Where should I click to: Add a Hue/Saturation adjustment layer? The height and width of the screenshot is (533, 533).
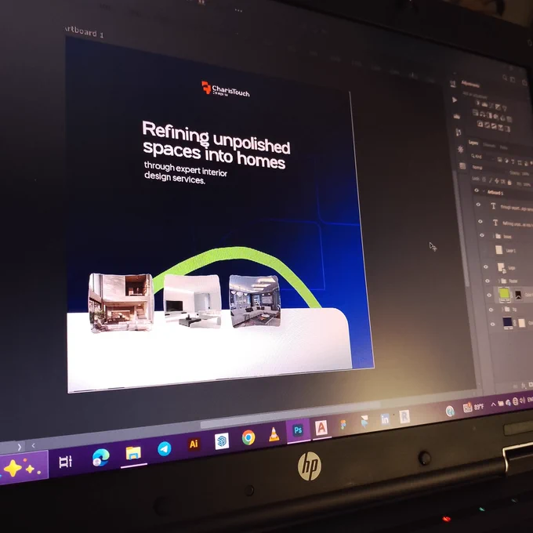tap(475, 113)
